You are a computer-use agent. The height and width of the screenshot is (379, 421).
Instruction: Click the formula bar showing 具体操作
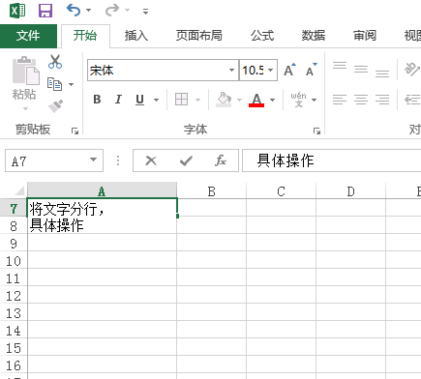coord(332,160)
